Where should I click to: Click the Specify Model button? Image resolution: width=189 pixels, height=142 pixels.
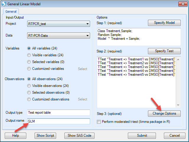[x=164, y=23]
